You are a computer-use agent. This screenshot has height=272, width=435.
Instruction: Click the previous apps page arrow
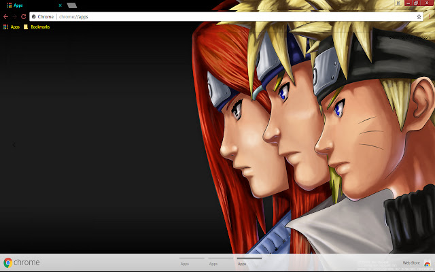[14, 145]
